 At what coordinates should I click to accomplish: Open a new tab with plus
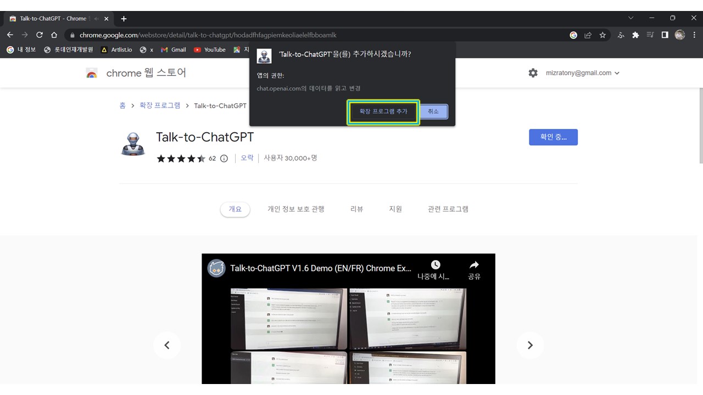coord(124,19)
